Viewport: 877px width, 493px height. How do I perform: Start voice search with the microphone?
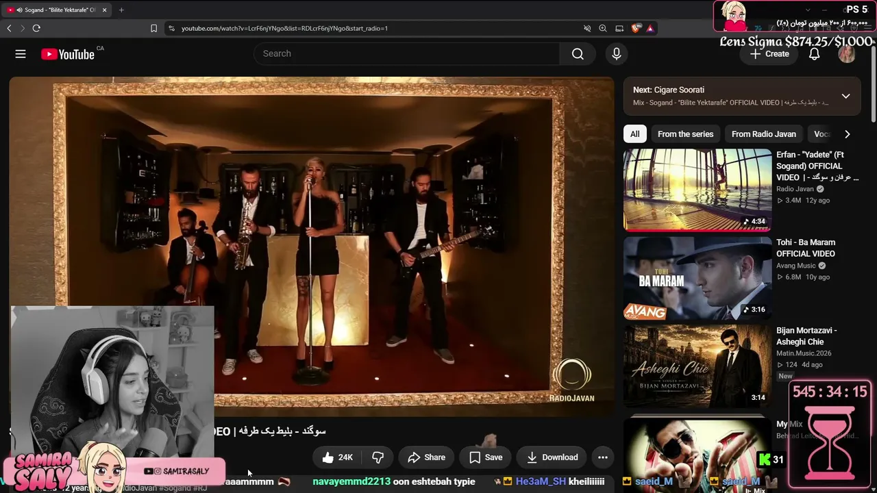click(617, 54)
